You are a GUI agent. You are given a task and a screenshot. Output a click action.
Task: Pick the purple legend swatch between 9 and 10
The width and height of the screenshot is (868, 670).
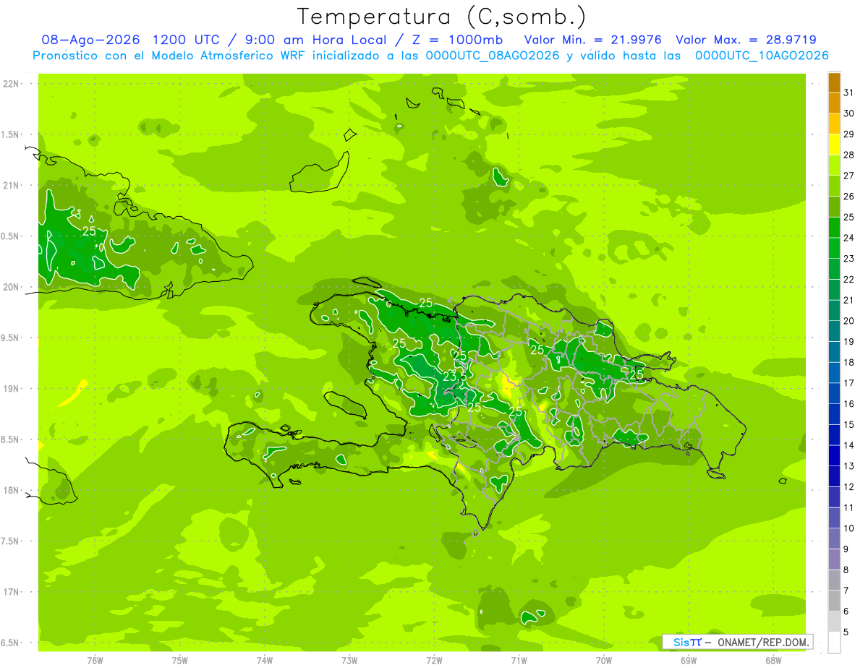(834, 538)
